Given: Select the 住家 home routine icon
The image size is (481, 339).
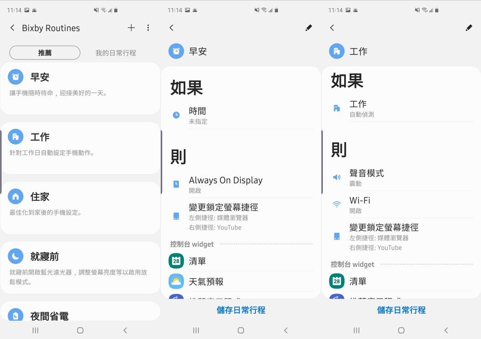Looking at the screenshot, I should (x=15, y=197).
